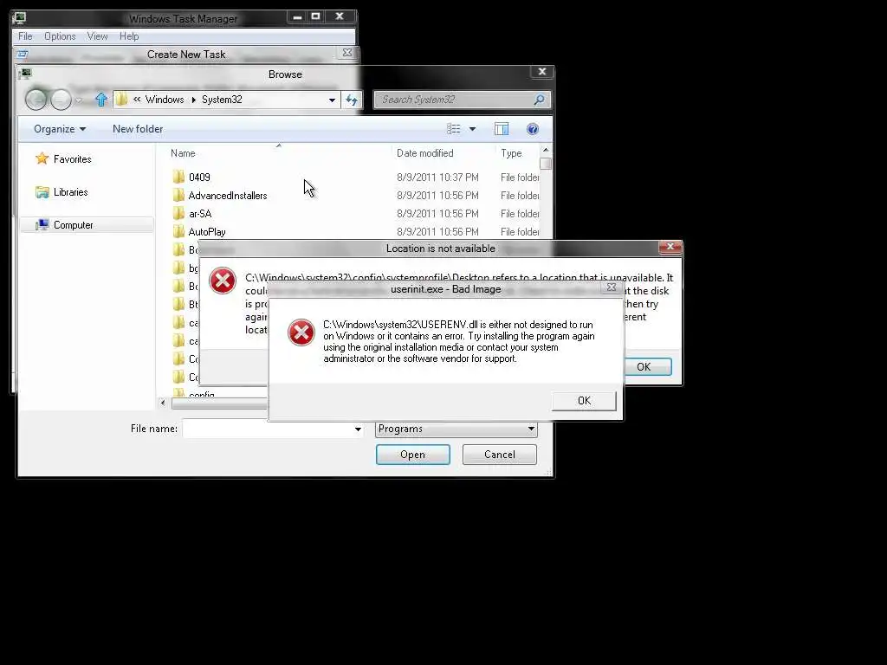Screen dimensions: 887x665
Task: Open the recent locations dropdown arrow
Action: (79, 100)
